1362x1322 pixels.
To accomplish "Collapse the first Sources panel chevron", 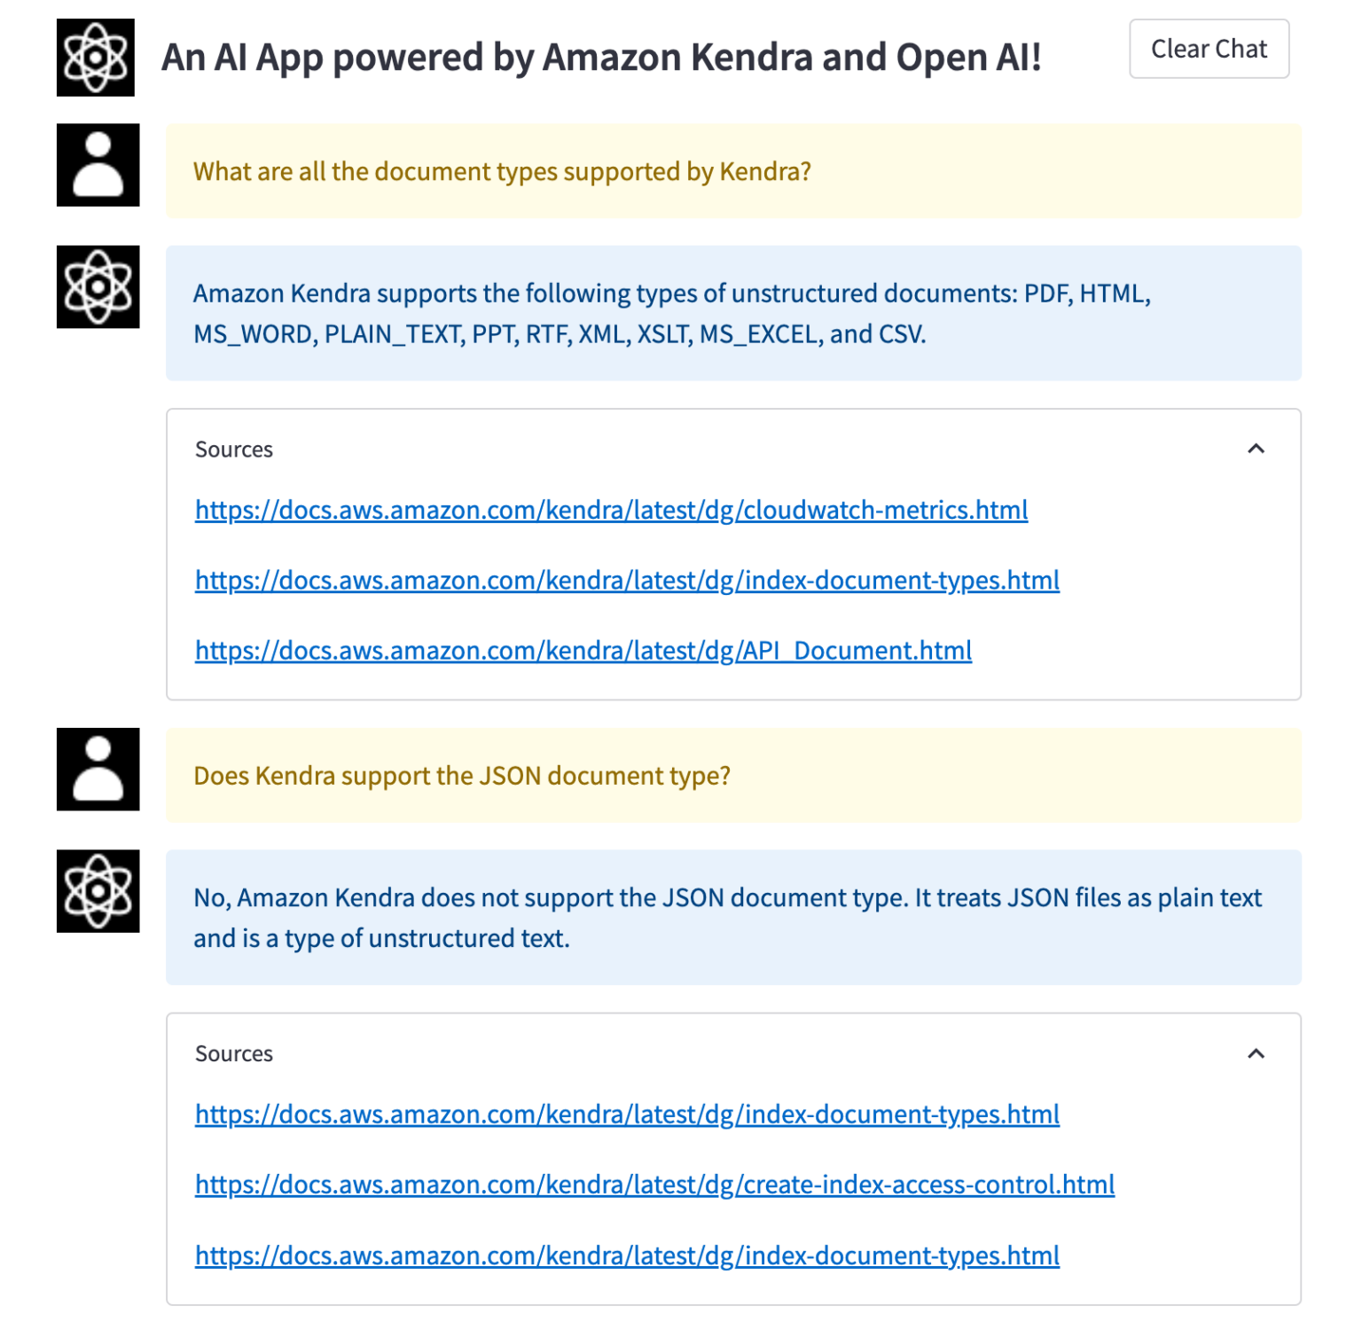I will 1256,450.
